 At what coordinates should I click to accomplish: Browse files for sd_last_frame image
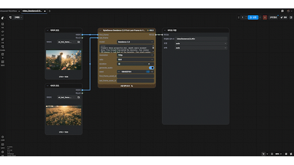tap(79, 98)
